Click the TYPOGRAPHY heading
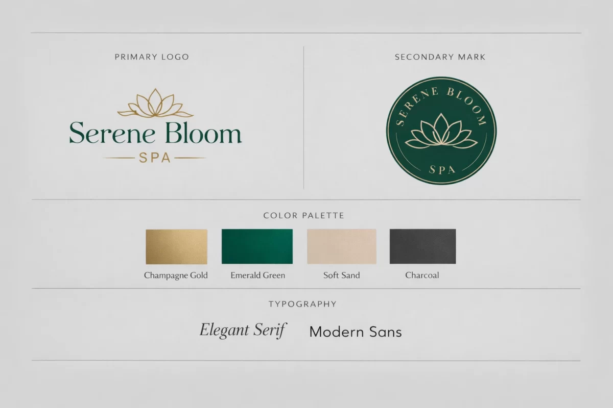 (302, 304)
